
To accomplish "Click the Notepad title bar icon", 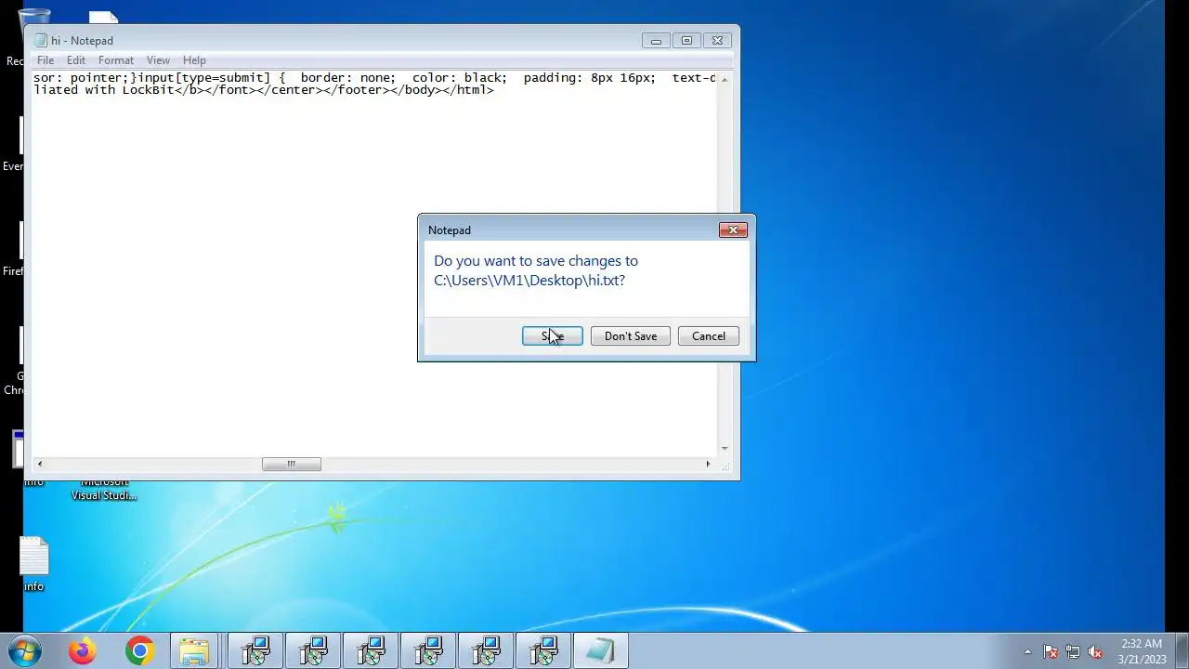I will [41, 40].
